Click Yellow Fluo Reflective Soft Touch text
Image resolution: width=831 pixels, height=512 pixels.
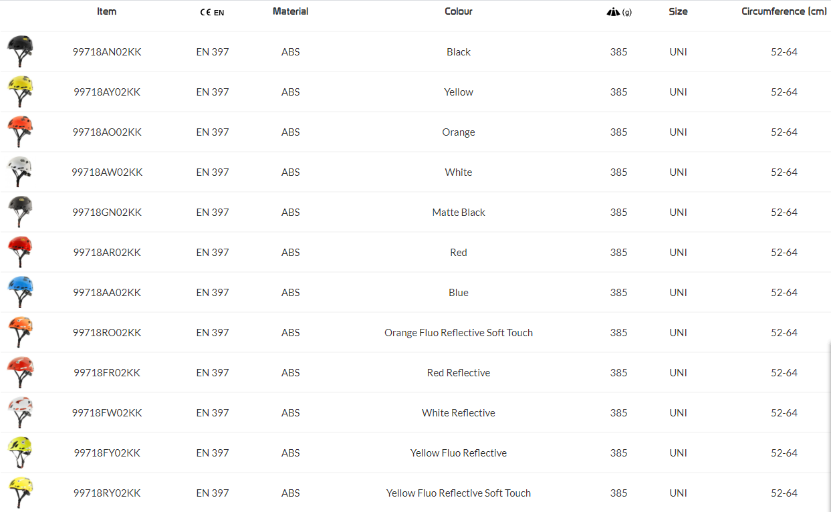pyautogui.click(x=459, y=493)
